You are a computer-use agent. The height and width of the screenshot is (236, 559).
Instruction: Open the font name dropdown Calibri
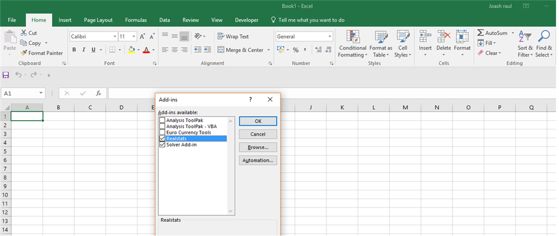click(115, 36)
